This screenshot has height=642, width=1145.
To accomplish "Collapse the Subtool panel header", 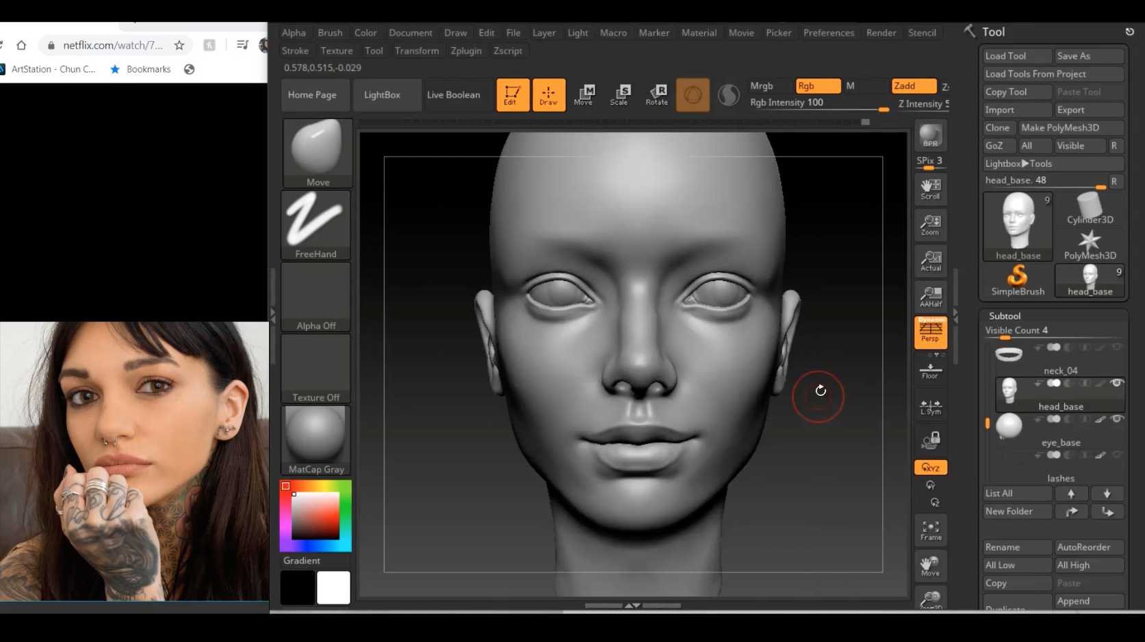I will point(1004,316).
